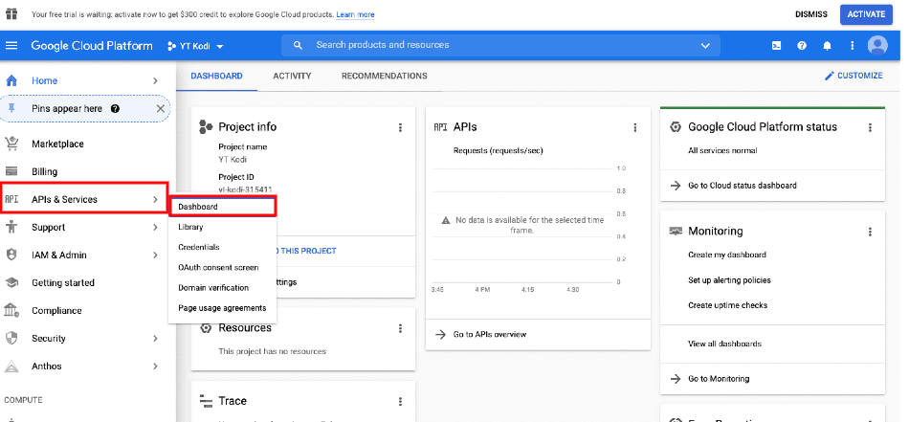Expand the IAM & Admin submenu chevron
This screenshot has width=909, height=422.
pos(155,255)
